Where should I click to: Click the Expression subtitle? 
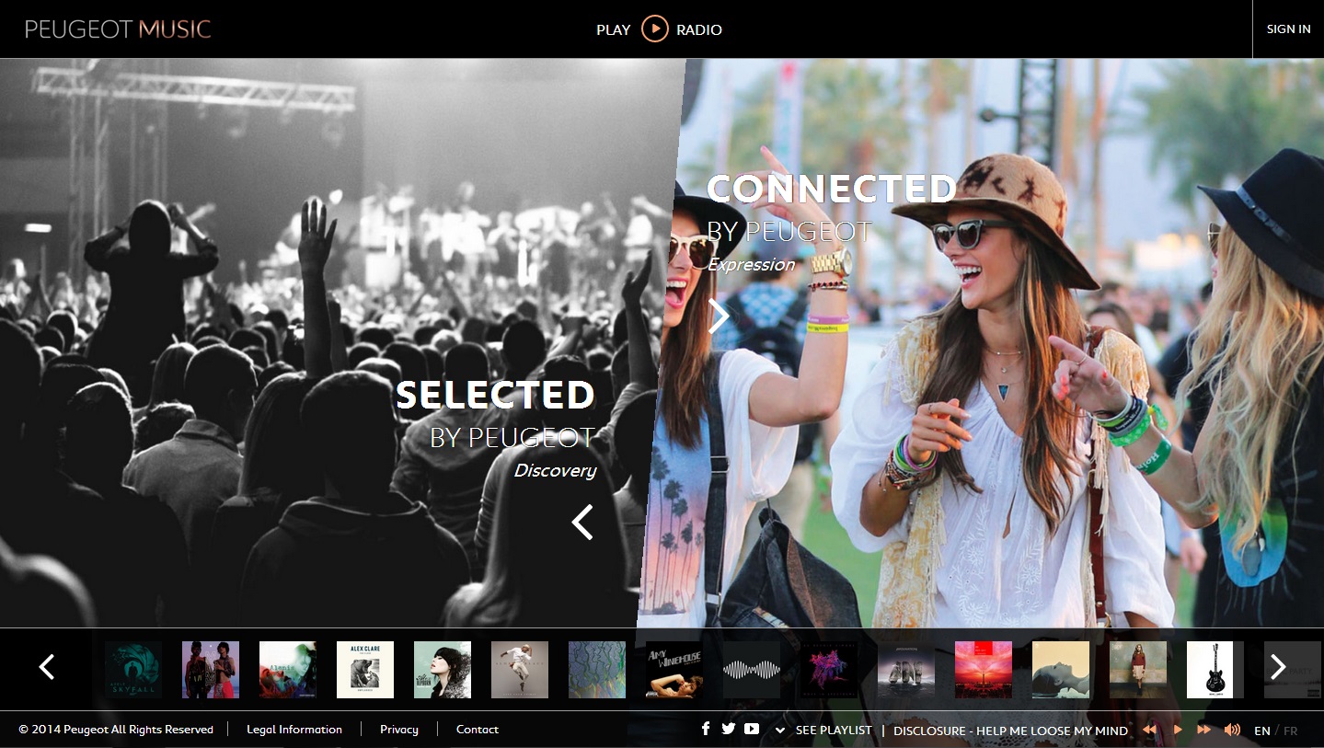[751, 264]
